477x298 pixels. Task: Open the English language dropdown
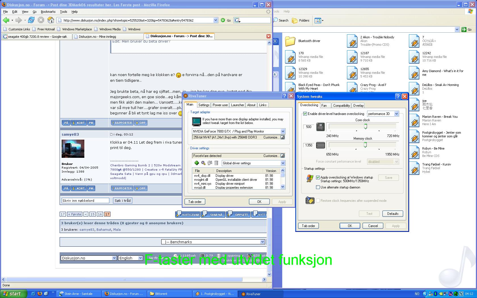click(140, 258)
